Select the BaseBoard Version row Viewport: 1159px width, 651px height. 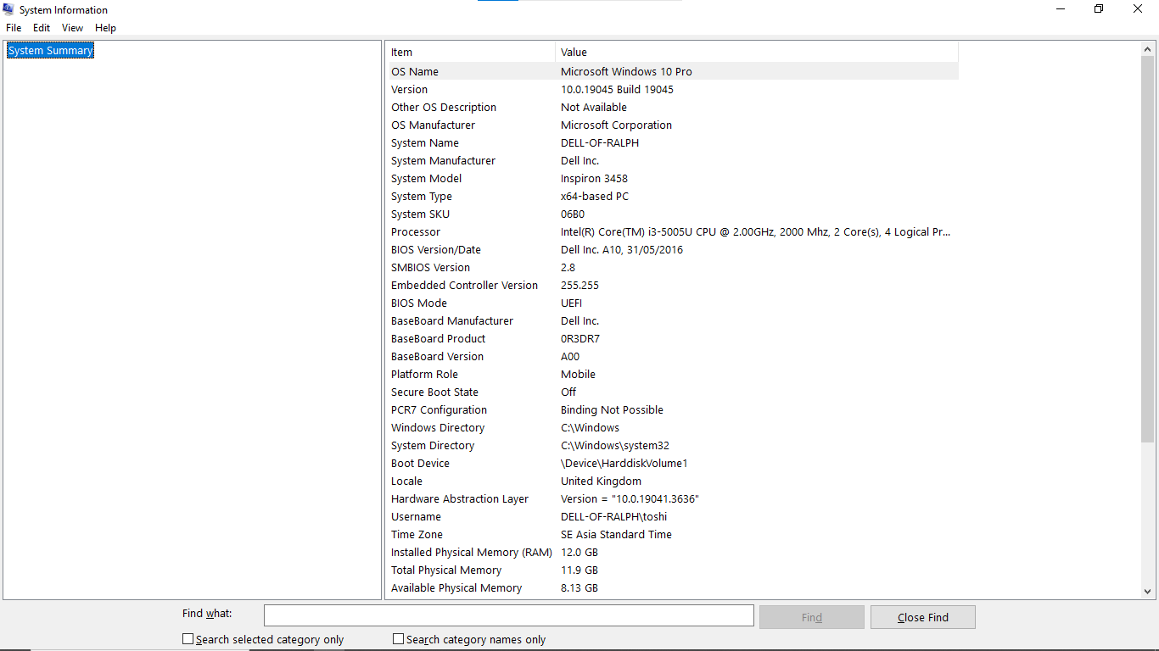(674, 357)
